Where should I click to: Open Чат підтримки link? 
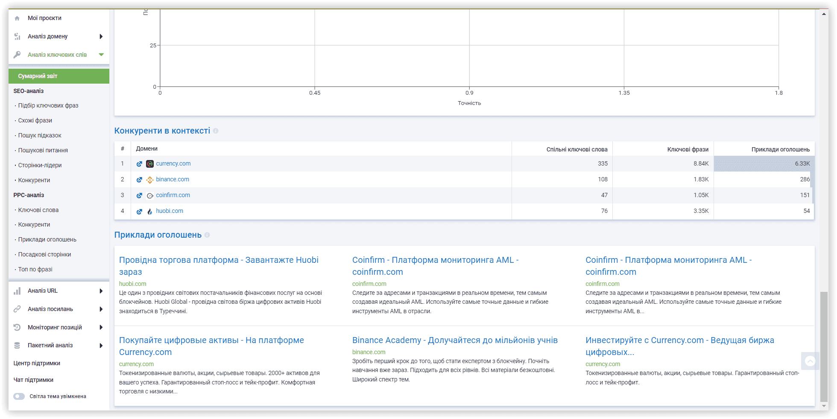pos(33,380)
